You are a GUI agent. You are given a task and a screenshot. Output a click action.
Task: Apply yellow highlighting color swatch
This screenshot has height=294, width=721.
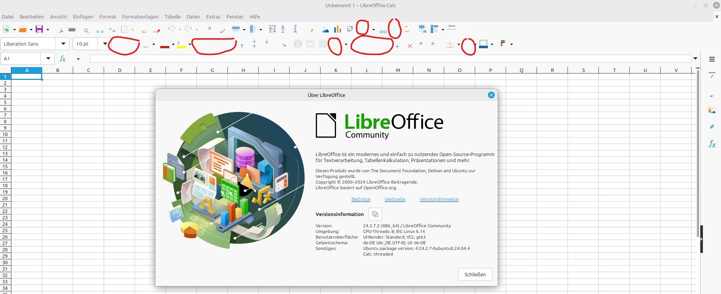[x=181, y=45]
